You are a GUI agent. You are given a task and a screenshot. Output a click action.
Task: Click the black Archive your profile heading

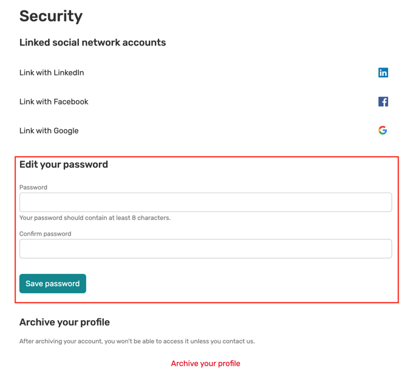click(64, 323)
